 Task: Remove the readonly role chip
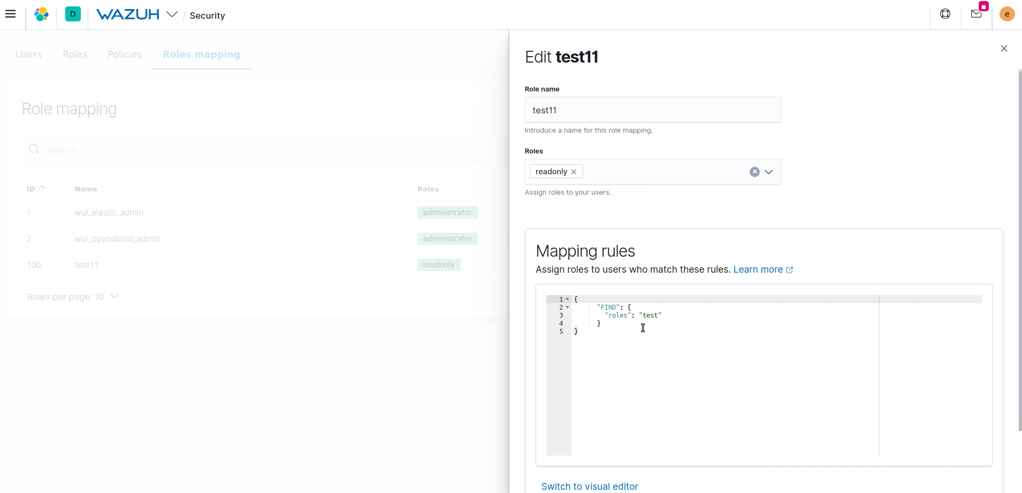point(574,172)
